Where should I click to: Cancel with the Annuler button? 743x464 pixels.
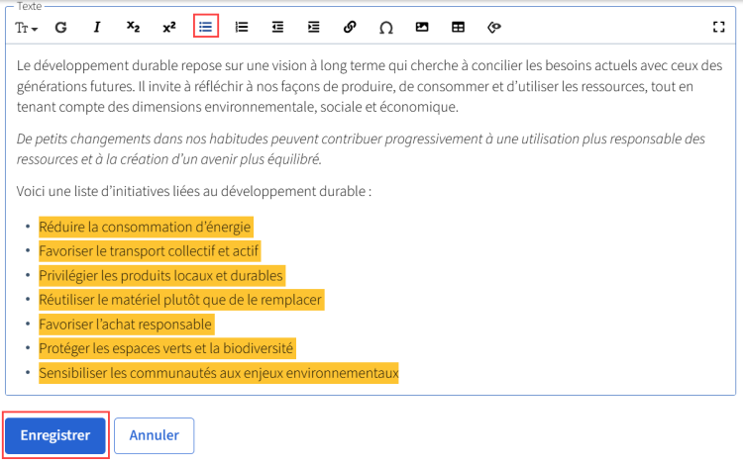click(x=154, y=435)
